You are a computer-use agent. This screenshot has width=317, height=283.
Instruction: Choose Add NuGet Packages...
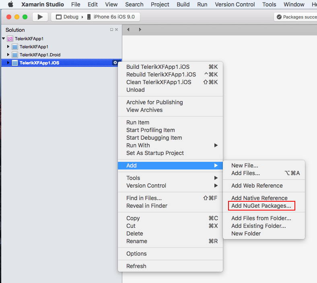264,206
